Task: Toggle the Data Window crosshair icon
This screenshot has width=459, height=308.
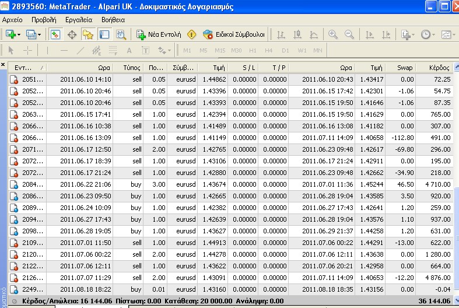Action: click(72, 34)
